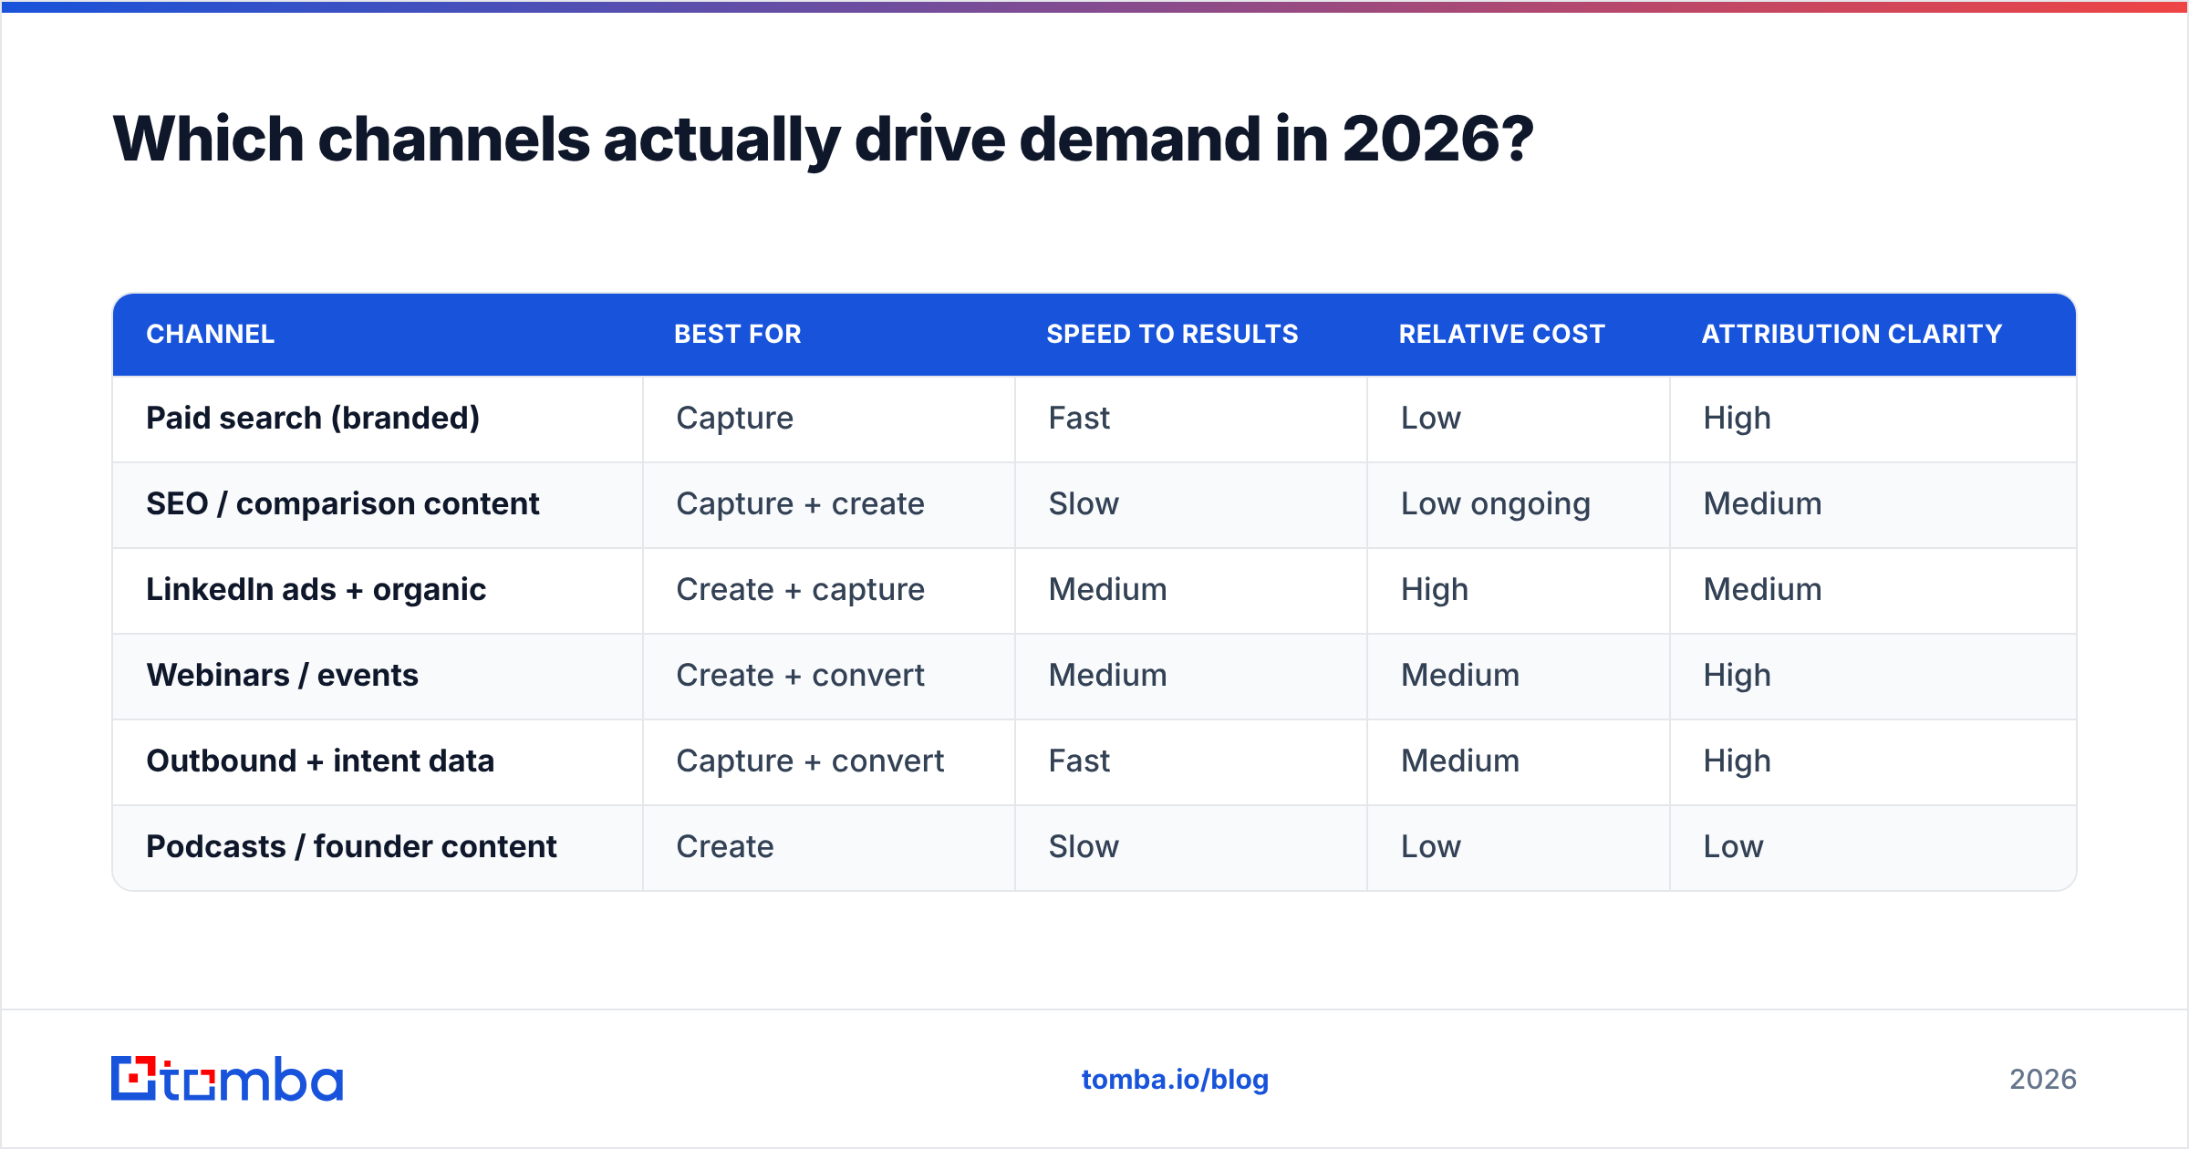
Task: Select the Paid search (branded) row label
Action: (313, 418)
